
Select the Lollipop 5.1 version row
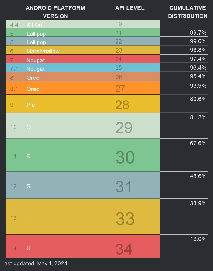pos(83,42)
